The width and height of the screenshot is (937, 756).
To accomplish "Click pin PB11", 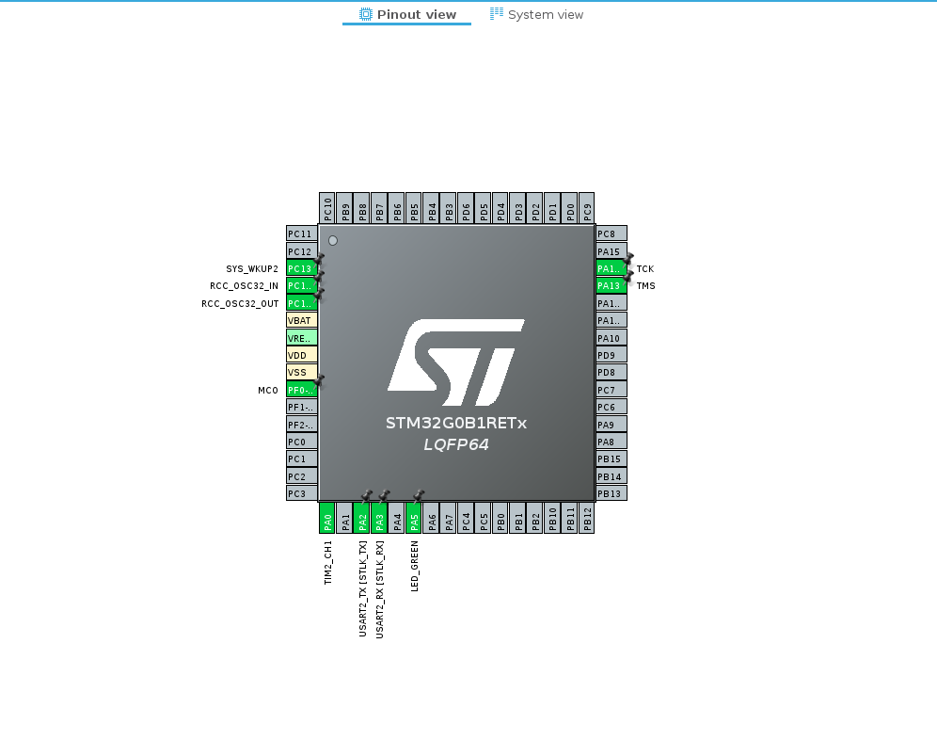I will coord(569,518).
